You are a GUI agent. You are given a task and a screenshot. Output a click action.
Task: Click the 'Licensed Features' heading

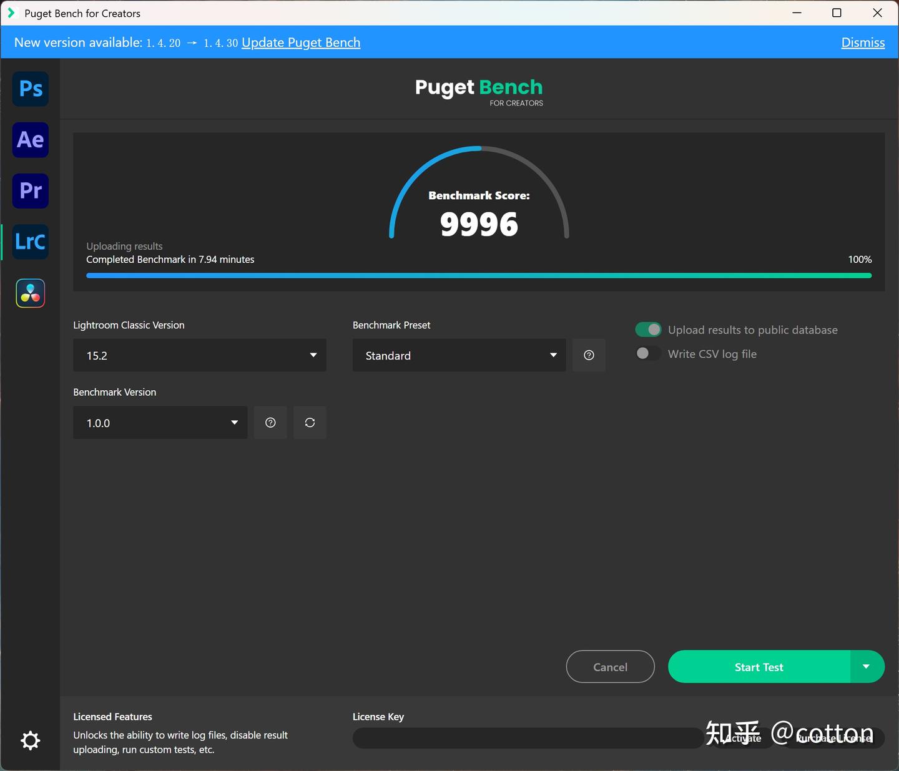coord(112,717)
